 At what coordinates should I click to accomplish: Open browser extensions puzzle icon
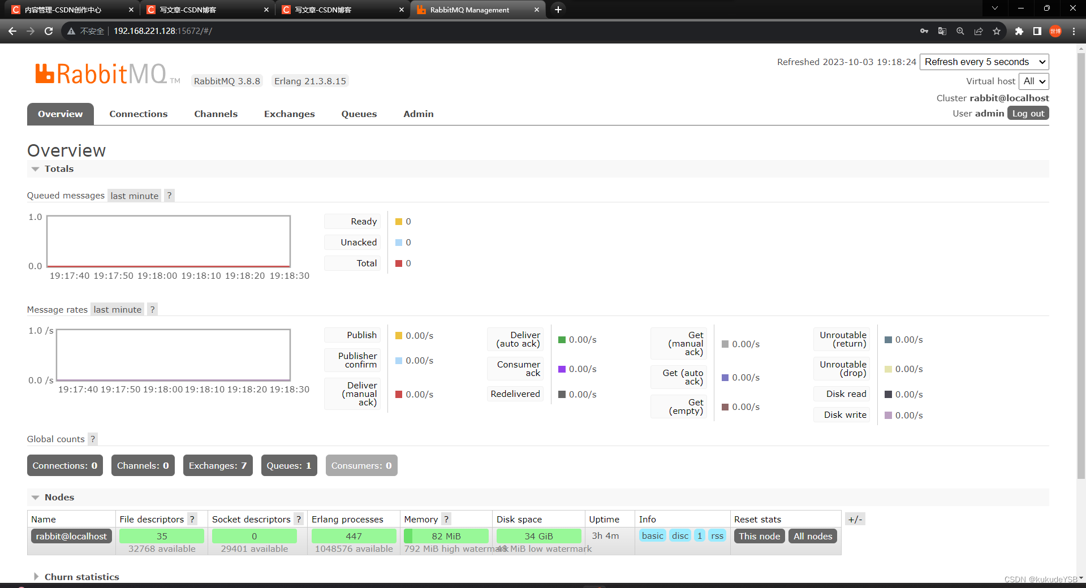[x=1019, y=31]
